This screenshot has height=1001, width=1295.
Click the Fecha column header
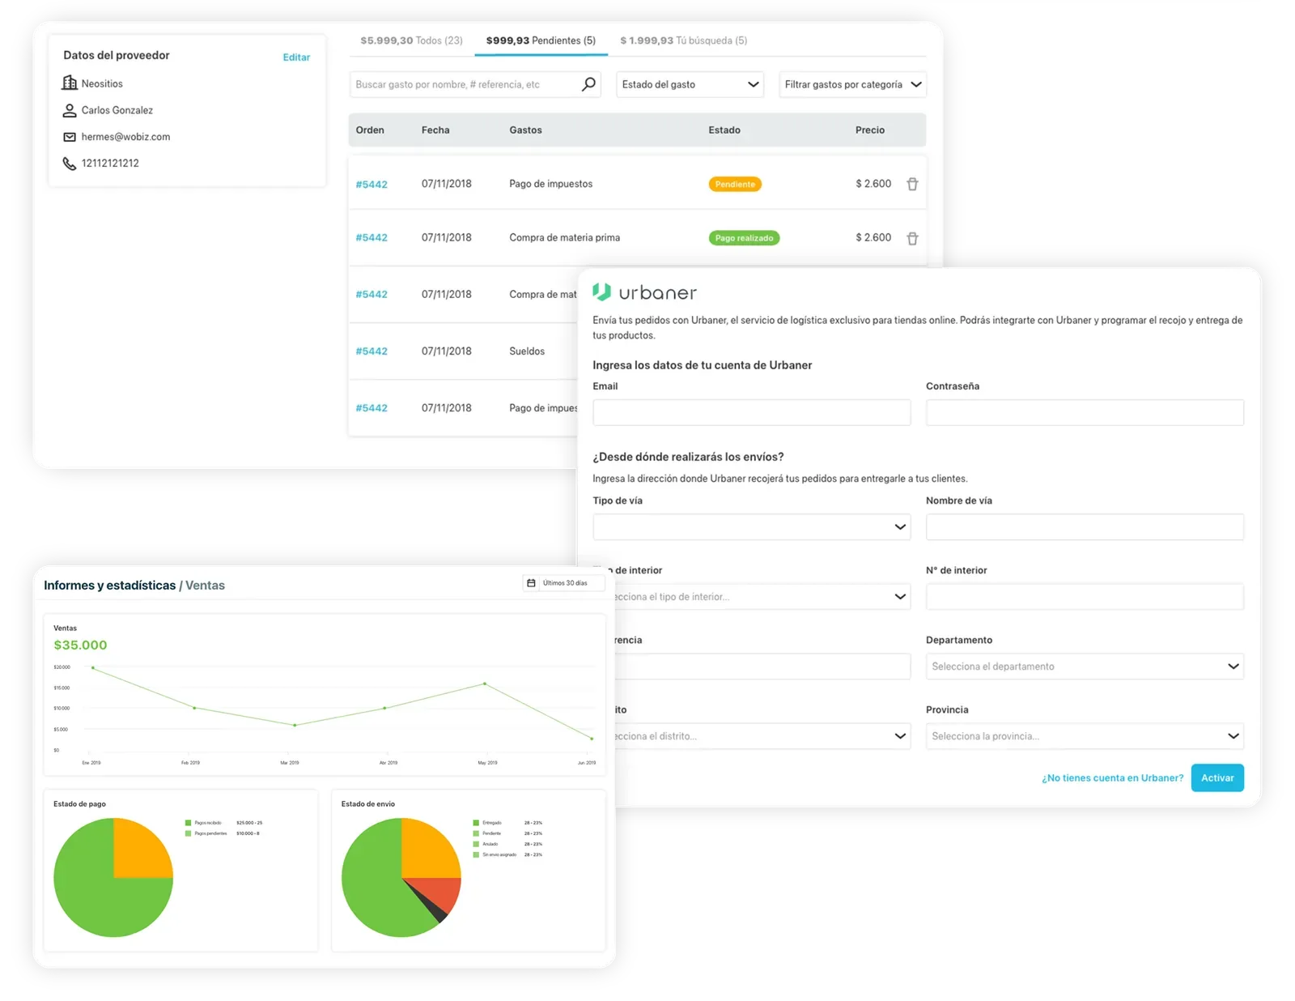435,130
